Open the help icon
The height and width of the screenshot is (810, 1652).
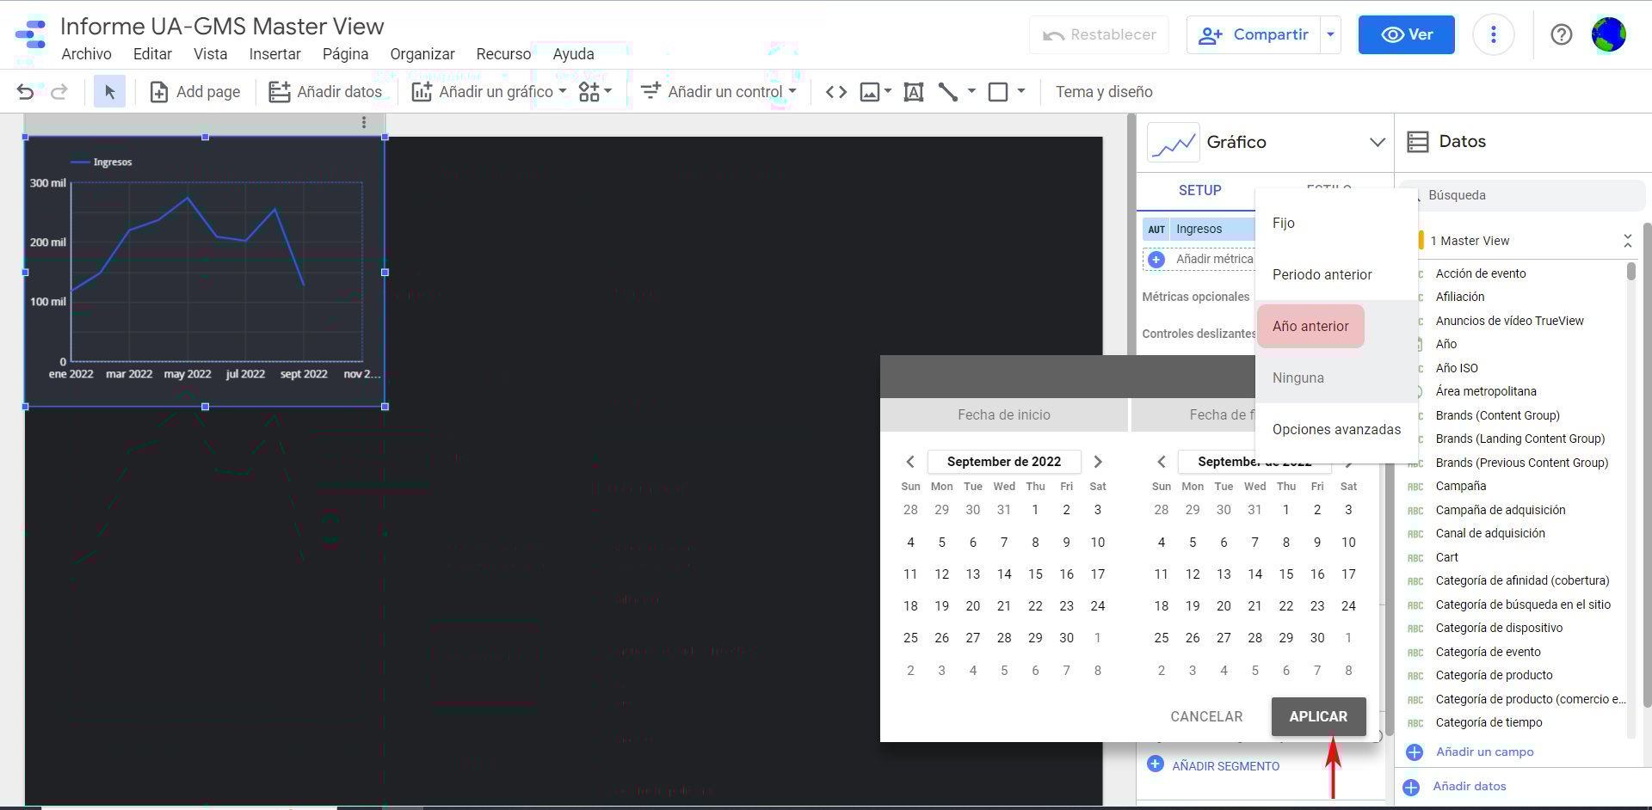(x=1561, y=34)
